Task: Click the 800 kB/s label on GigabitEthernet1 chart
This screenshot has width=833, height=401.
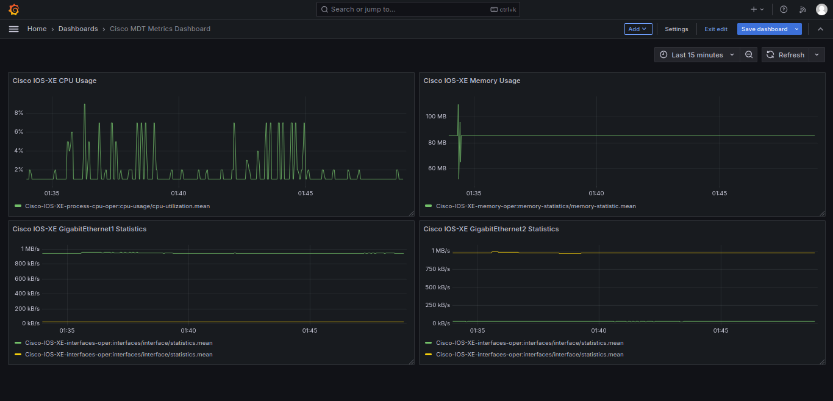Action: click(x=26, y=264)
